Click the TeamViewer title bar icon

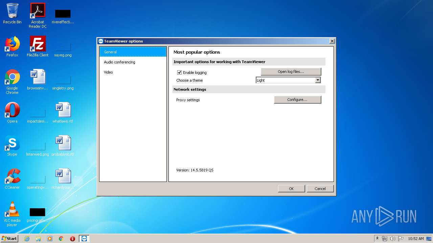pyautogui.click(x=100, y=41)
